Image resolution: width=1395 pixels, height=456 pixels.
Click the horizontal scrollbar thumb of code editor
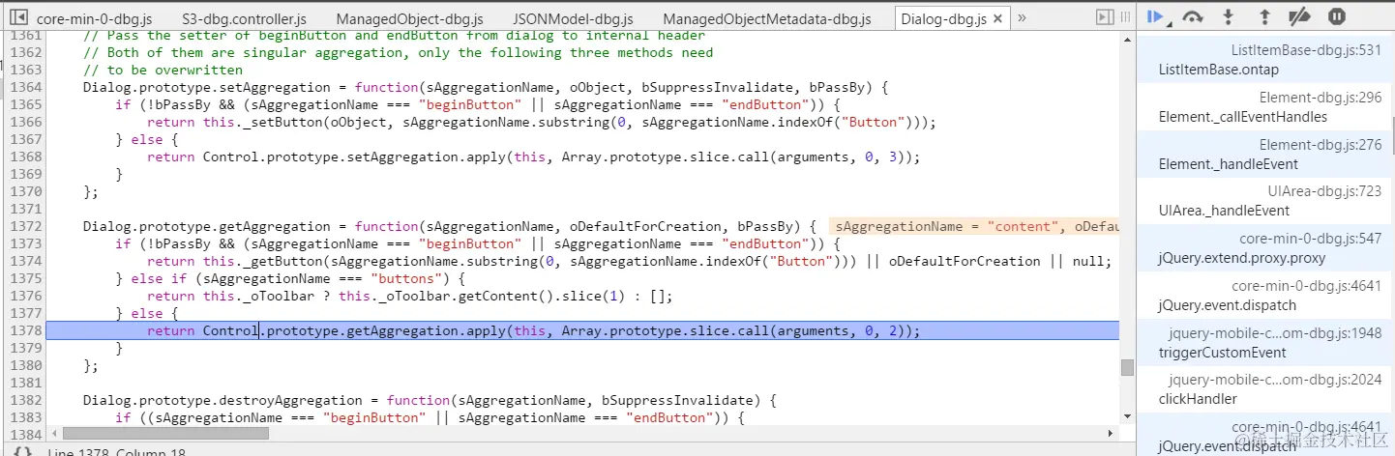tap(164, 434)
